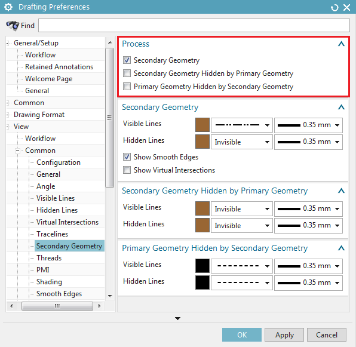The image size is (356, 347).
Task: Click tree horizontal scroll right arrow
Action: (99, 306)
